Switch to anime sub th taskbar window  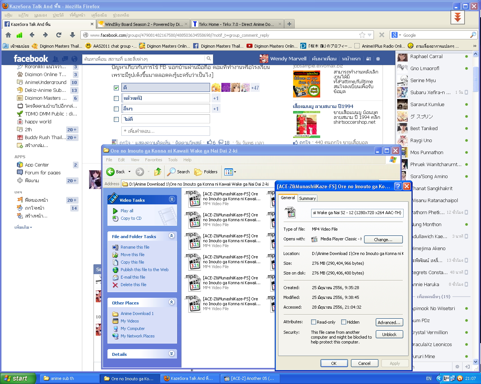pyautogui.click(x=69, y=378)
